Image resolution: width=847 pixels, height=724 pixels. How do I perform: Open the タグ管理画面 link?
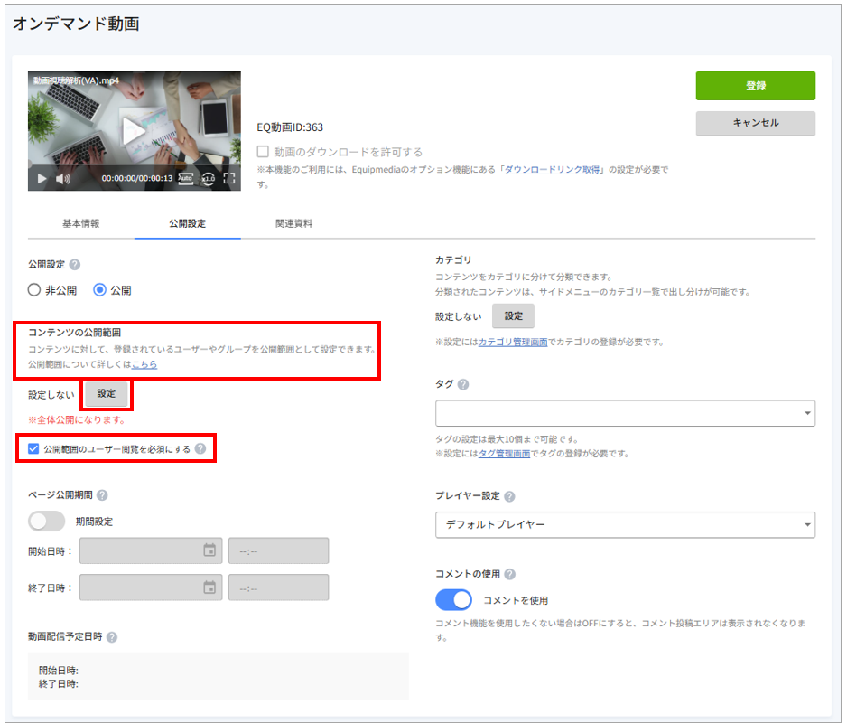(504, 454)
